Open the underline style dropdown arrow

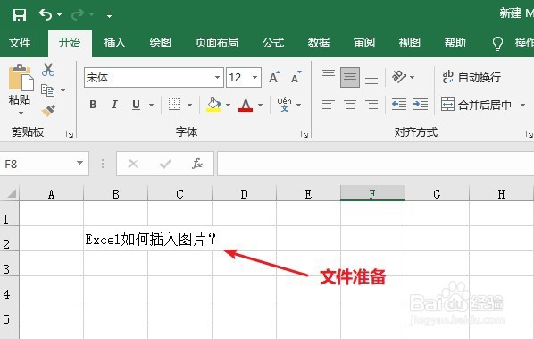pos(151,105)
